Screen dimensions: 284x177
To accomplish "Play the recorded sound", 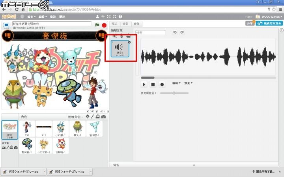I will [x=144, y=84].
